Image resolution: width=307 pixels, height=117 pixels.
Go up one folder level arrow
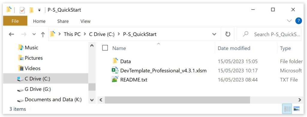43,34
